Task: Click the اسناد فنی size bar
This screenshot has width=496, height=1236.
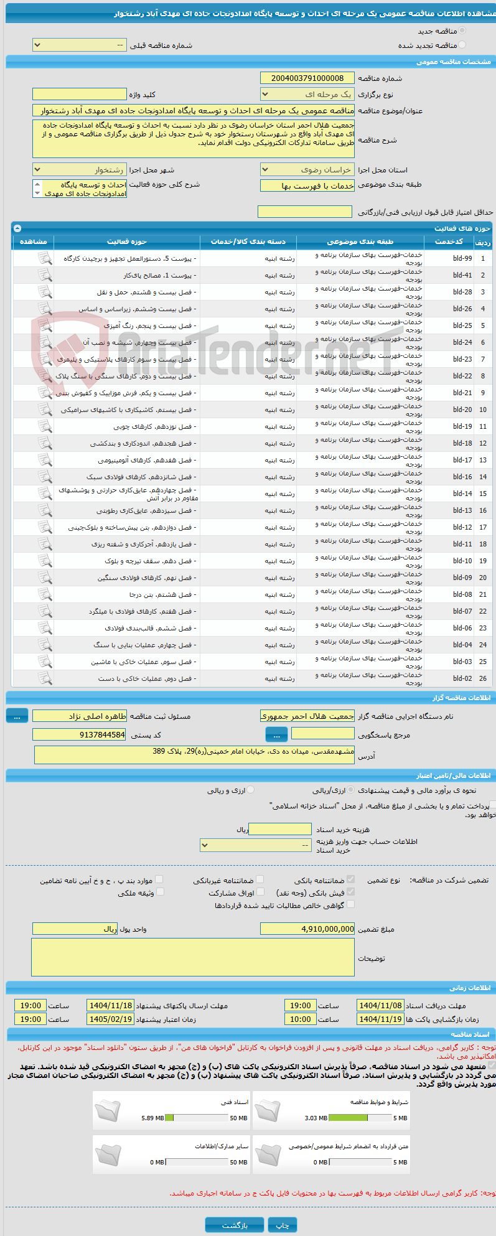Action: 197,1118
